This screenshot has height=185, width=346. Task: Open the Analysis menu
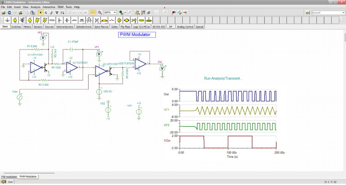click(36, 7)
